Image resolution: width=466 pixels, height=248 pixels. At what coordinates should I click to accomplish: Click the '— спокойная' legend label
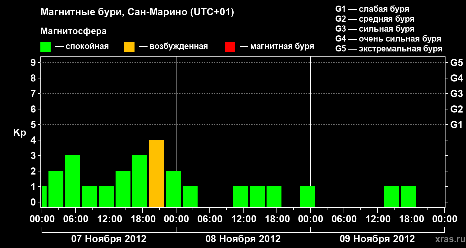82,47
